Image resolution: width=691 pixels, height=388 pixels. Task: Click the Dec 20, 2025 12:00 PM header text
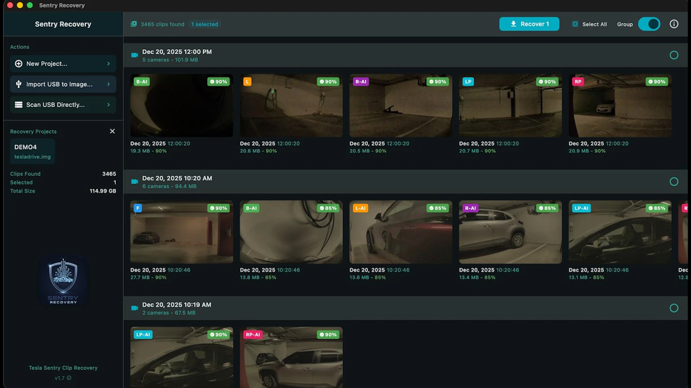177,52
